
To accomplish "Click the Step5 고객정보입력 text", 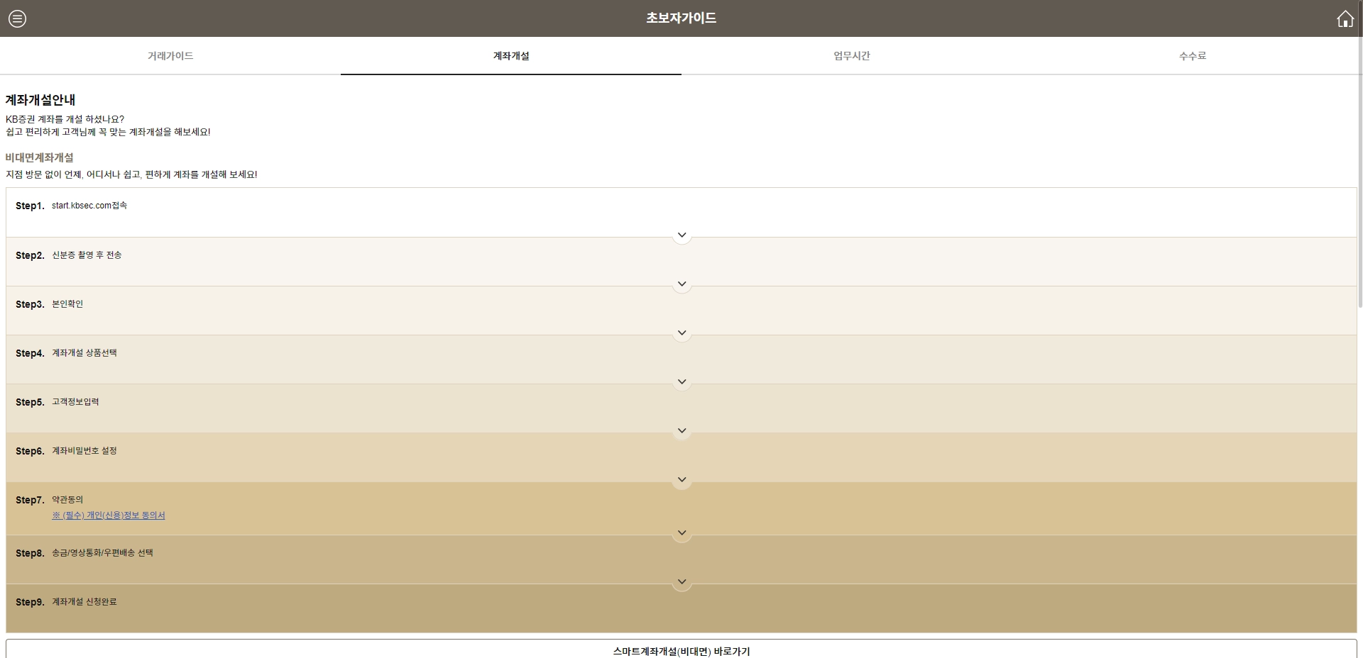I will 75,402.
